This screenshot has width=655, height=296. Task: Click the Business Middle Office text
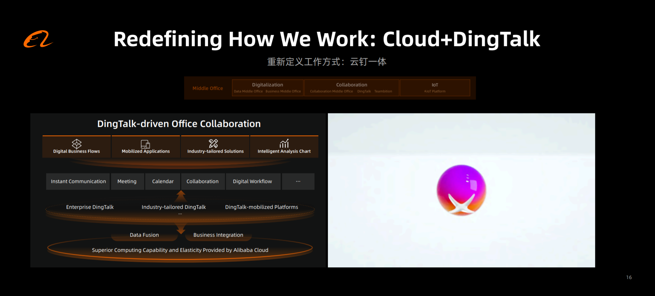pyautogui.click(x=283, y=91)
